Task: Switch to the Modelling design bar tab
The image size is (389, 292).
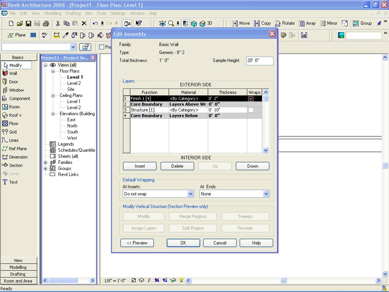Action: pos(18,267)
